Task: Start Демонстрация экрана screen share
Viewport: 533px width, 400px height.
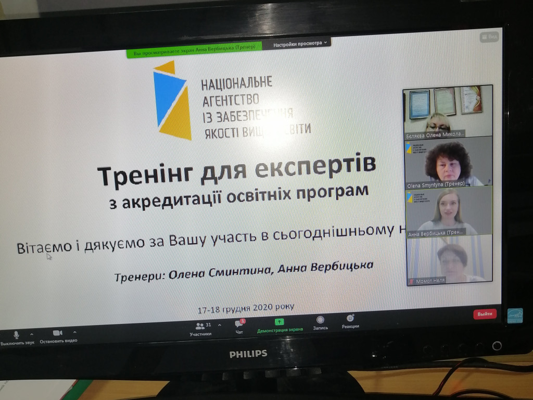Action: tap(280, 326)
